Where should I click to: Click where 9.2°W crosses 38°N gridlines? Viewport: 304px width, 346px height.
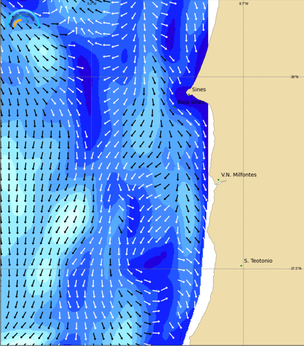pyautogui.click(x=91, y=77)
